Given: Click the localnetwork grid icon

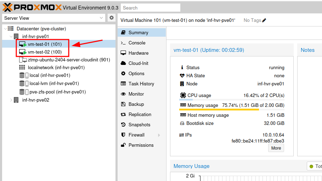Looking at the screenshot, I should click(23, 67).
